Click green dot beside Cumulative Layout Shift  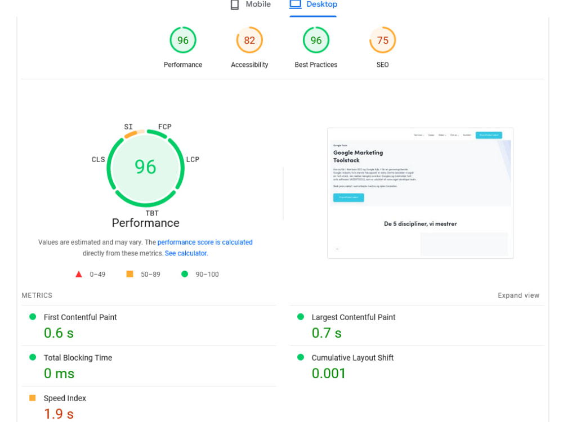tap(301, 357)
